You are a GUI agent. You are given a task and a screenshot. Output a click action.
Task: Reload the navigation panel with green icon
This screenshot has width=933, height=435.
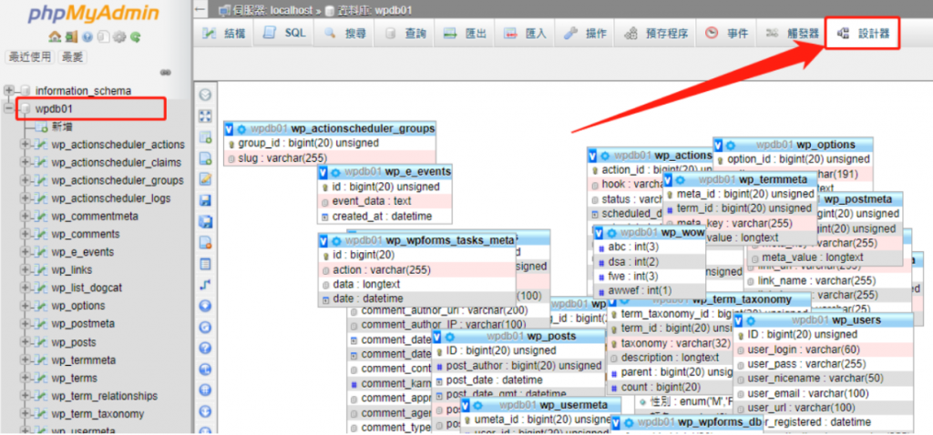(136, 36)
